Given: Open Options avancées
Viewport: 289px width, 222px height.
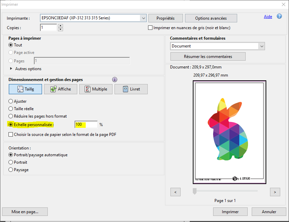Looking at the screenshot, I should 211,18.
